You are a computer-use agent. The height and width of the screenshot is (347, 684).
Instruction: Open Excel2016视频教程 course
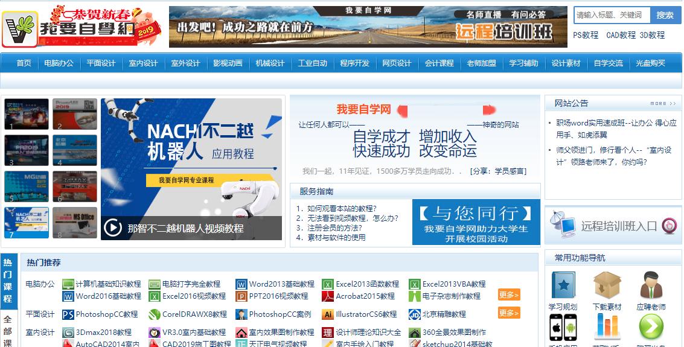194,296
